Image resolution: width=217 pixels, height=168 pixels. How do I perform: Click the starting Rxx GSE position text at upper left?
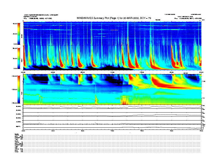coord(38,18)
